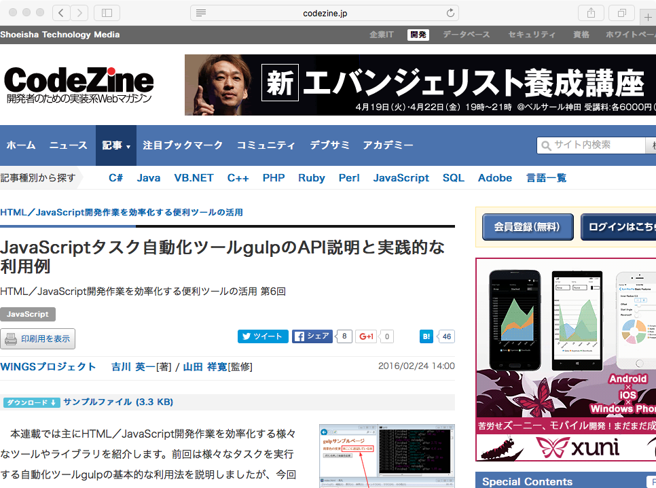Enlarge the gulp sample page screenshot
Image resolution: width=656 pixels, height=488 pixels.
pyautogui.click(x=387, y=456)
